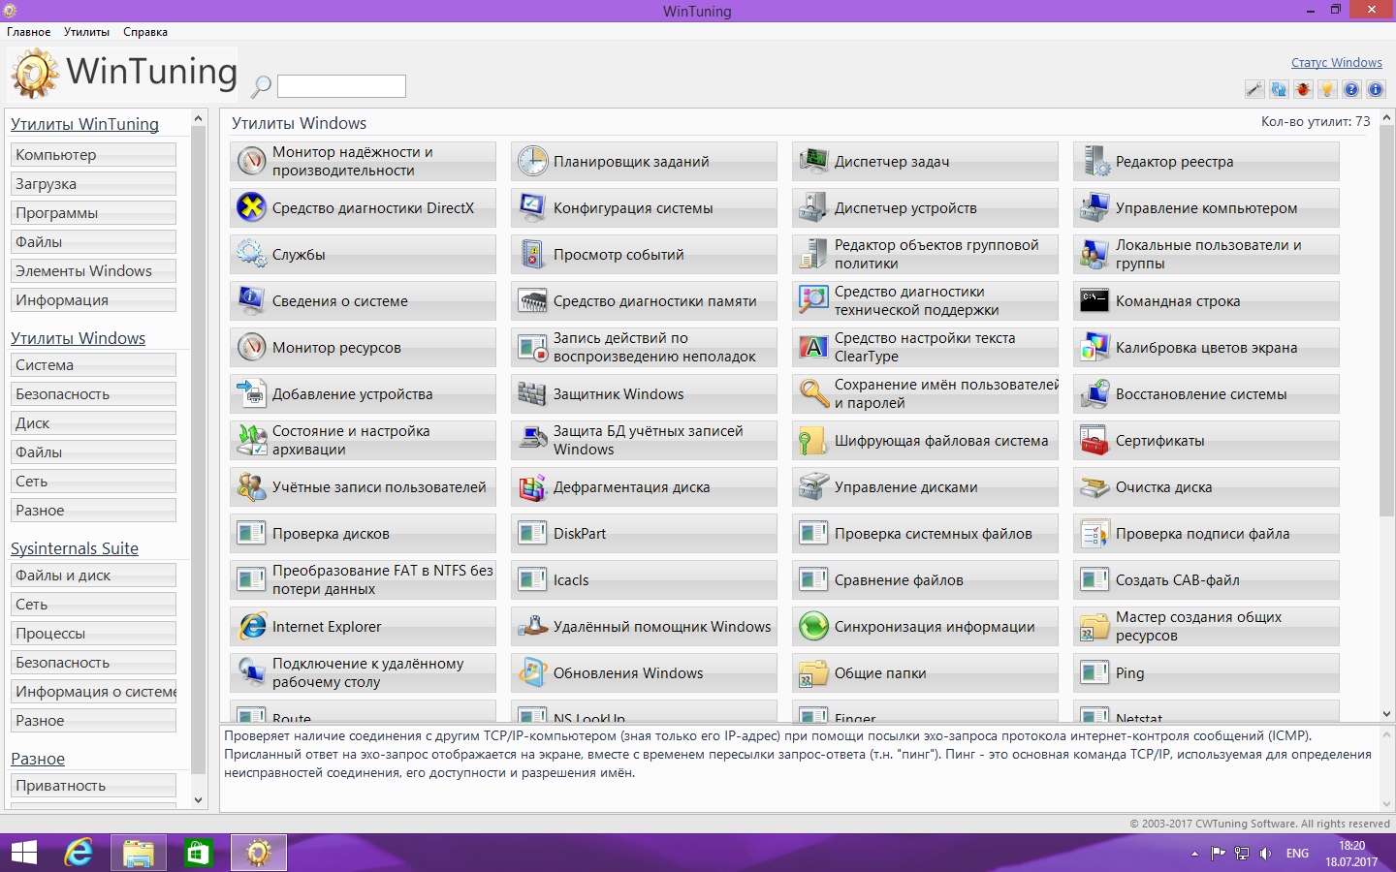Screen dimensions: 1396x872
Task: Click sidebar scrollbar up arrow
Action: [x=199, y=118]
